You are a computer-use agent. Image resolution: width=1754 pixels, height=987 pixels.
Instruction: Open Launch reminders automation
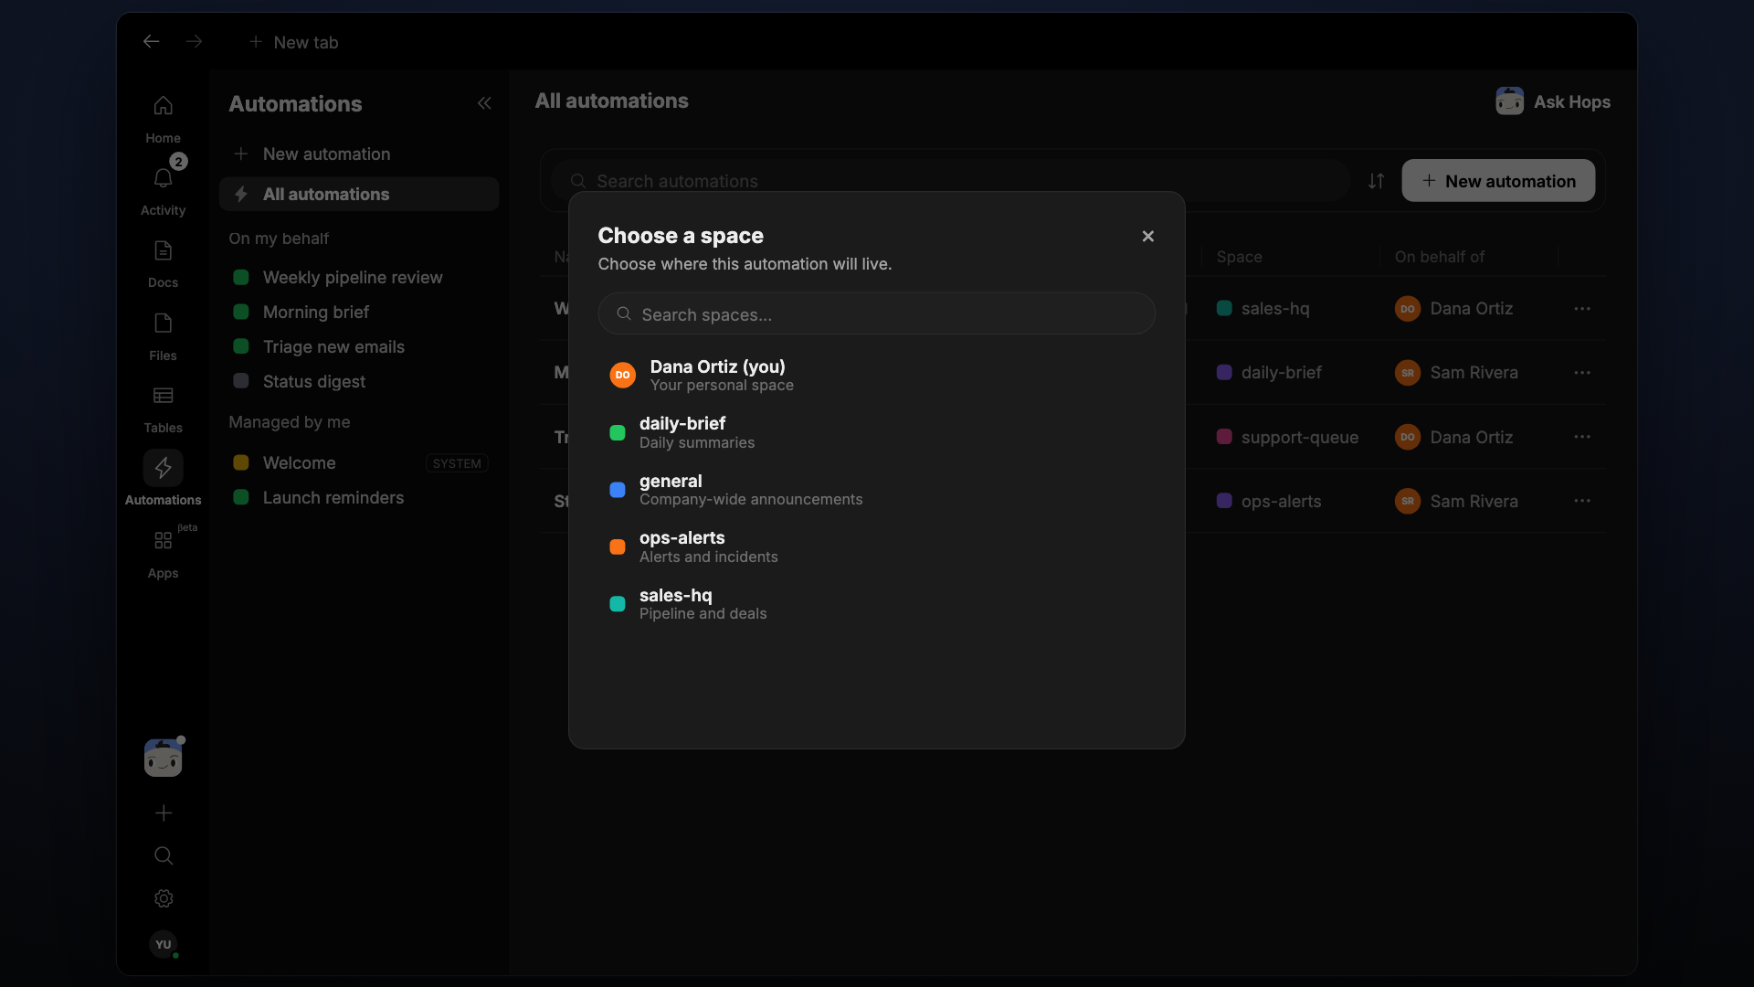(x=359, y=497)
